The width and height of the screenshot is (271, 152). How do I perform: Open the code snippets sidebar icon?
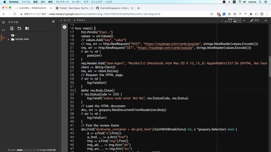pyautogui.click(x=3, y=30)
